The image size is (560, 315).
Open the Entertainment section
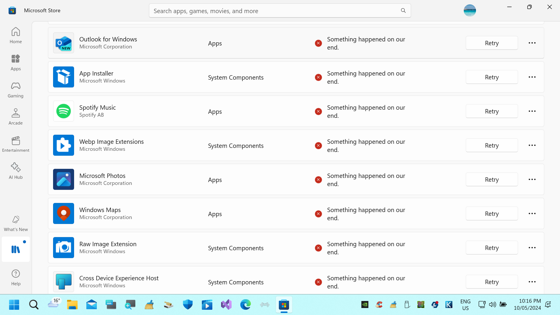pos(16,144)
